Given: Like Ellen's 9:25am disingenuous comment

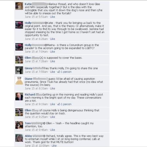Looking at the screenshot, I should click(x=53, y=117).
